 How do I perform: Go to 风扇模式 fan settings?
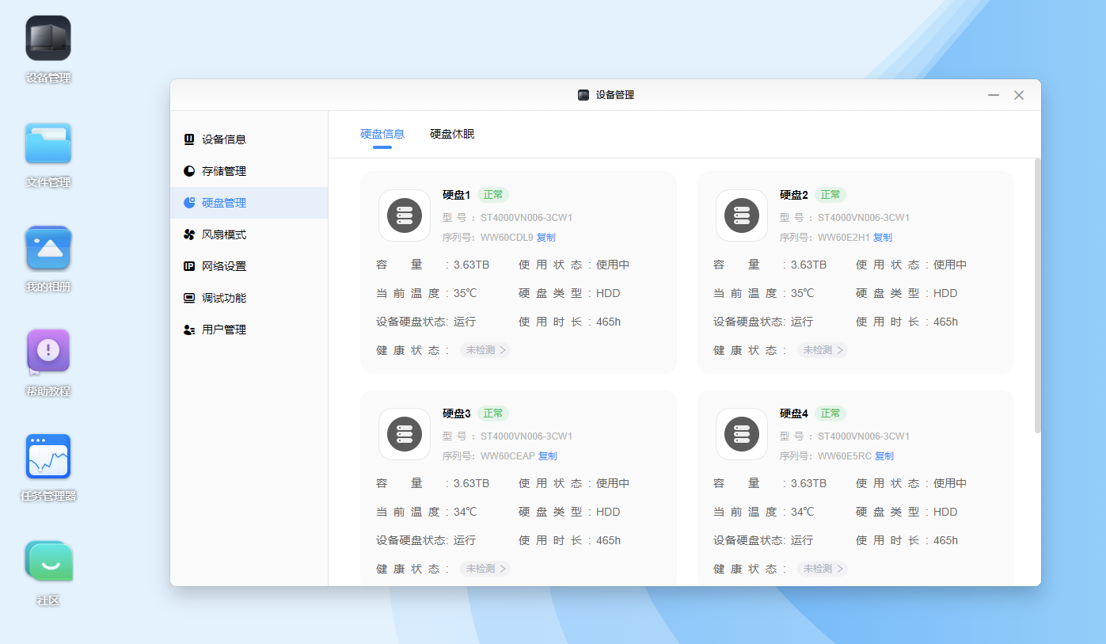[224, 234]
